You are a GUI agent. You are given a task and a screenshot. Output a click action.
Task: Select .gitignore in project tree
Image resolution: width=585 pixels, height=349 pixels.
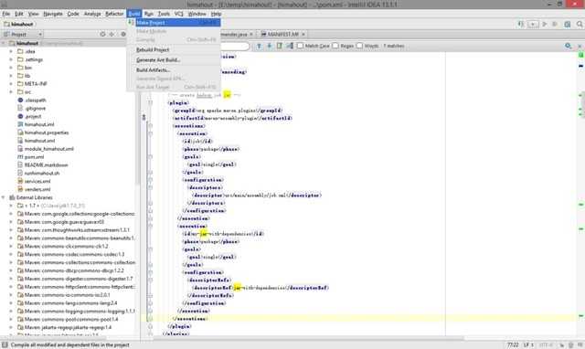tap(35, 108)
